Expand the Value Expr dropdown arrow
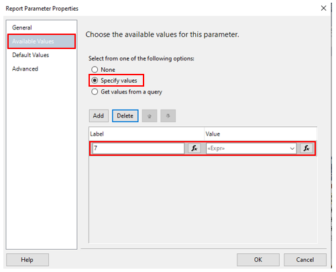The height and width of the screenshot is (272, 336). pyautogui.click(x=292, y=148)
